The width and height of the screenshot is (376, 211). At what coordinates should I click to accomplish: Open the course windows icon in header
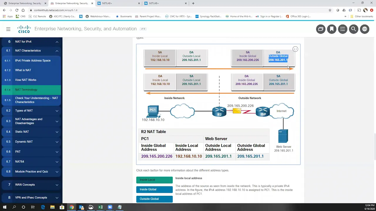(x=321, y=29)
